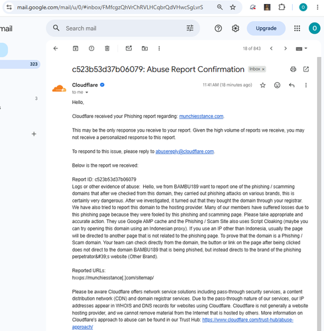Click the Search mail field

coord(124,28)
